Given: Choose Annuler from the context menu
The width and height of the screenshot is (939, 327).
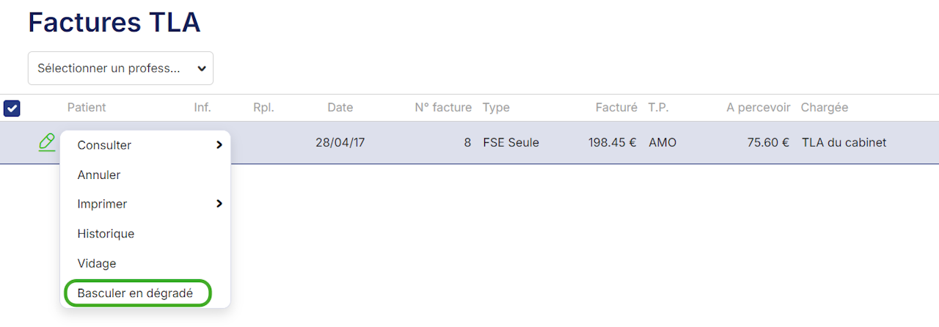Looking at the screenshot, I should 99,175.
